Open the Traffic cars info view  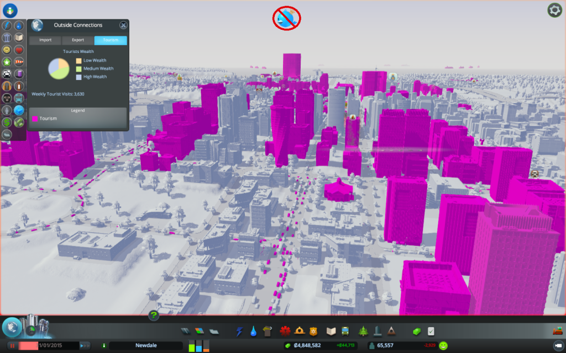pos(7,74)
